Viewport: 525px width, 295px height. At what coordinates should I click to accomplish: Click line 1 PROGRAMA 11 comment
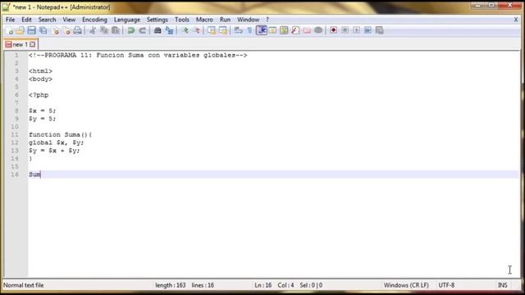[138, 55]
